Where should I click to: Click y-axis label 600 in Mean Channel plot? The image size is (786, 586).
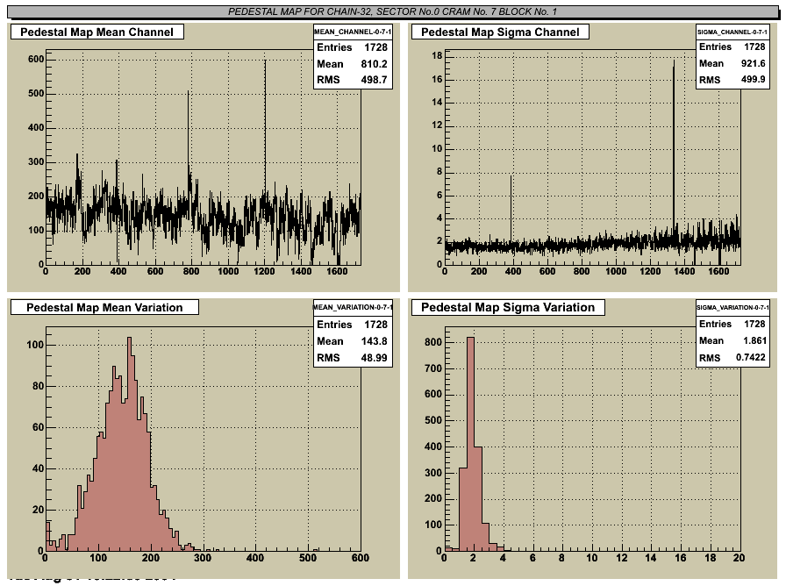point(36,59)
